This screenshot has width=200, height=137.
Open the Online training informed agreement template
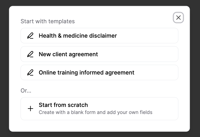99,73
